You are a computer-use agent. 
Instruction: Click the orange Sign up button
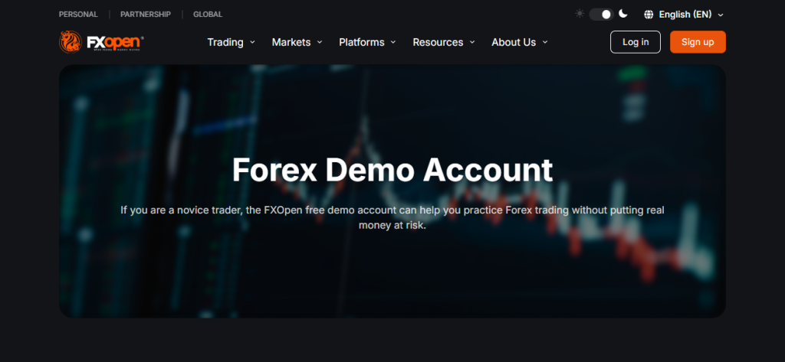tap(698, 42)
